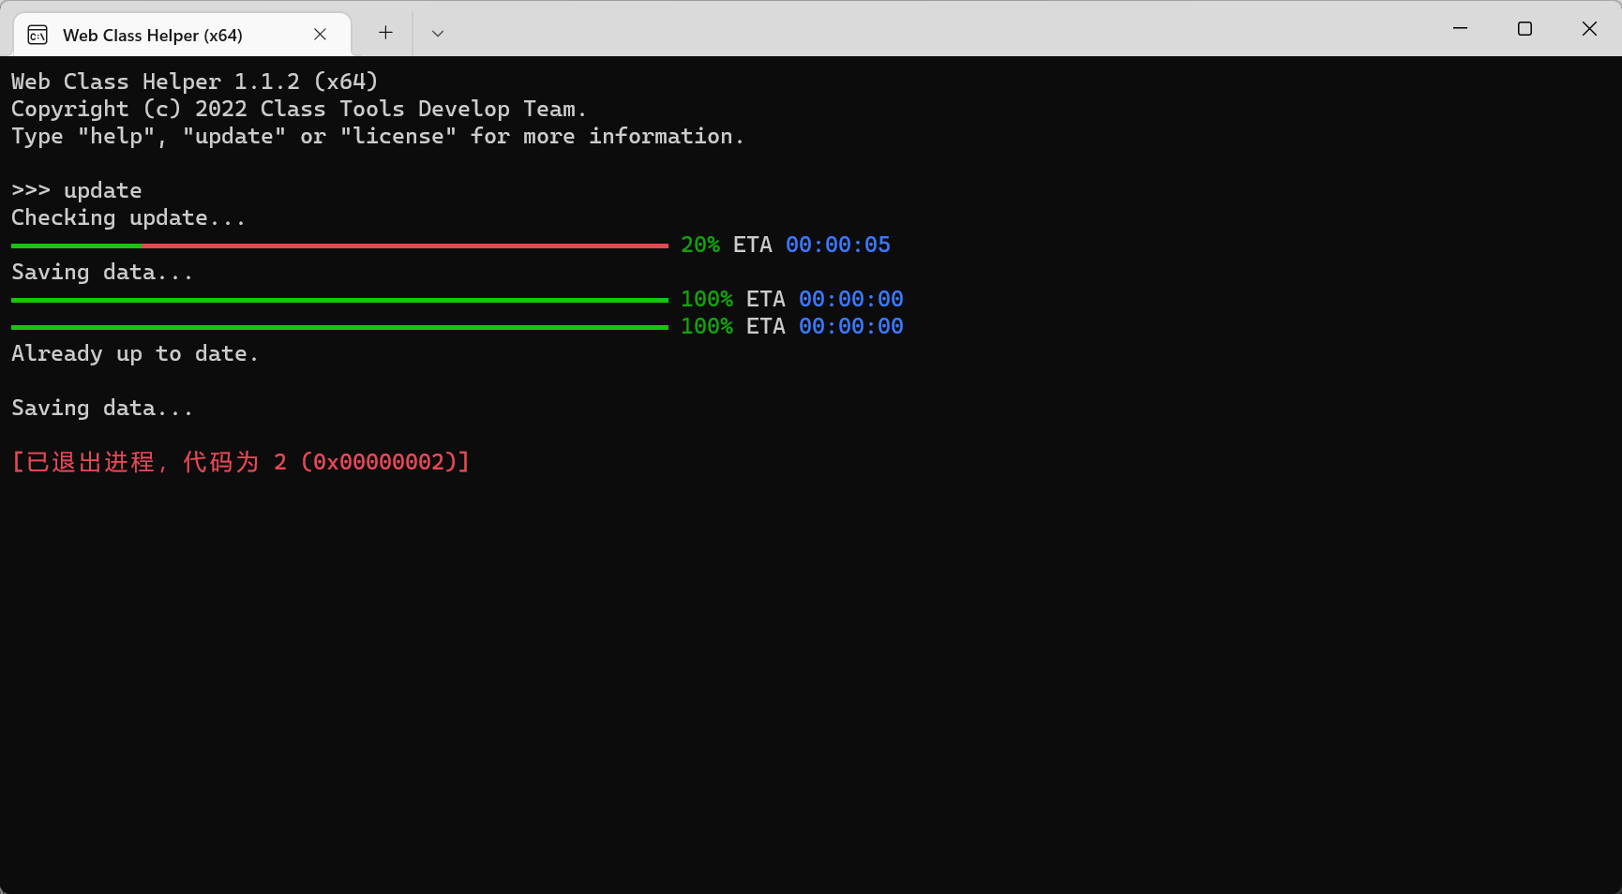Image resolution: width=1622 pixels, height=894 pixels.
Task: Click the text "Already up to date."
Action: click(135, 354)
